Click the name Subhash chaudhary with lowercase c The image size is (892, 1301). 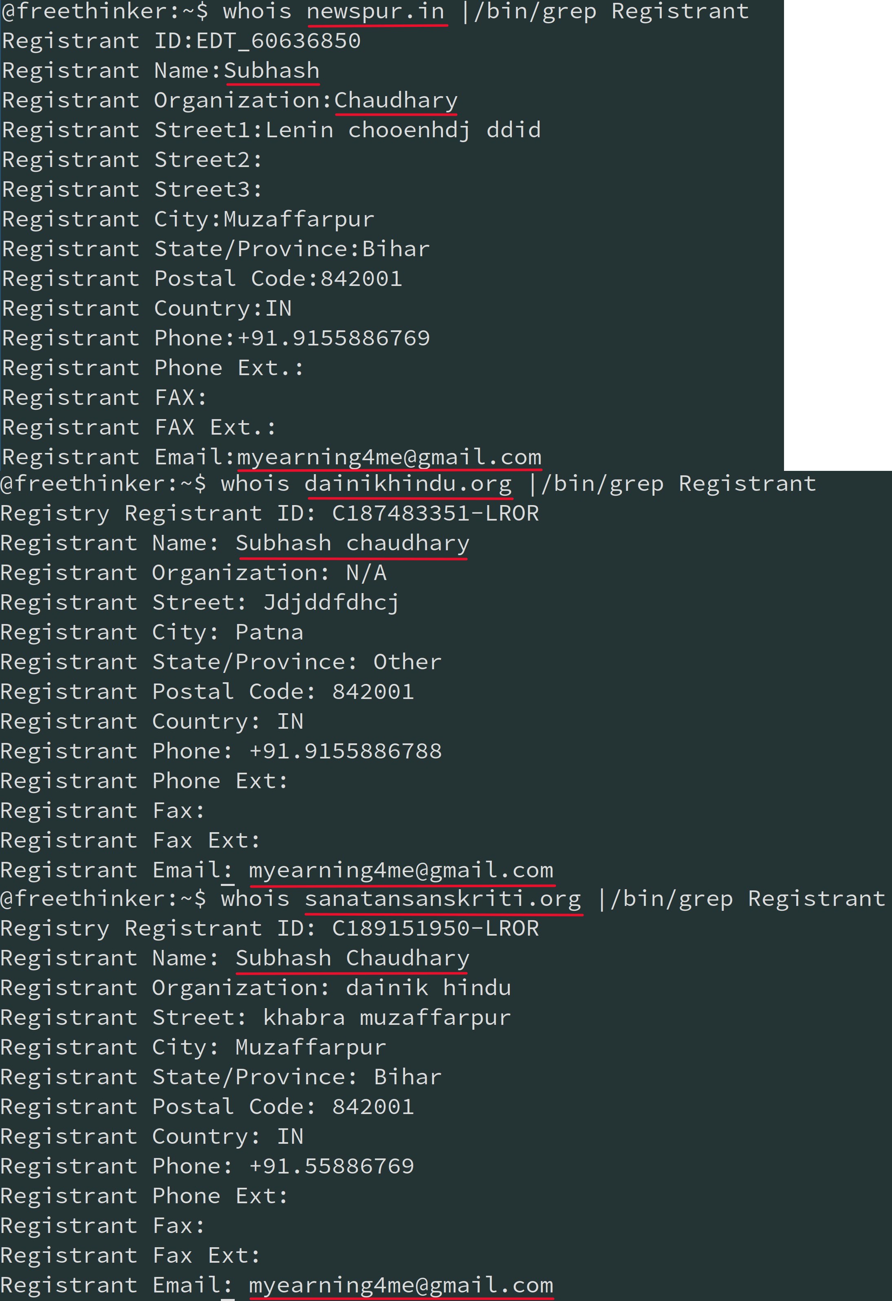coord(352,543)
